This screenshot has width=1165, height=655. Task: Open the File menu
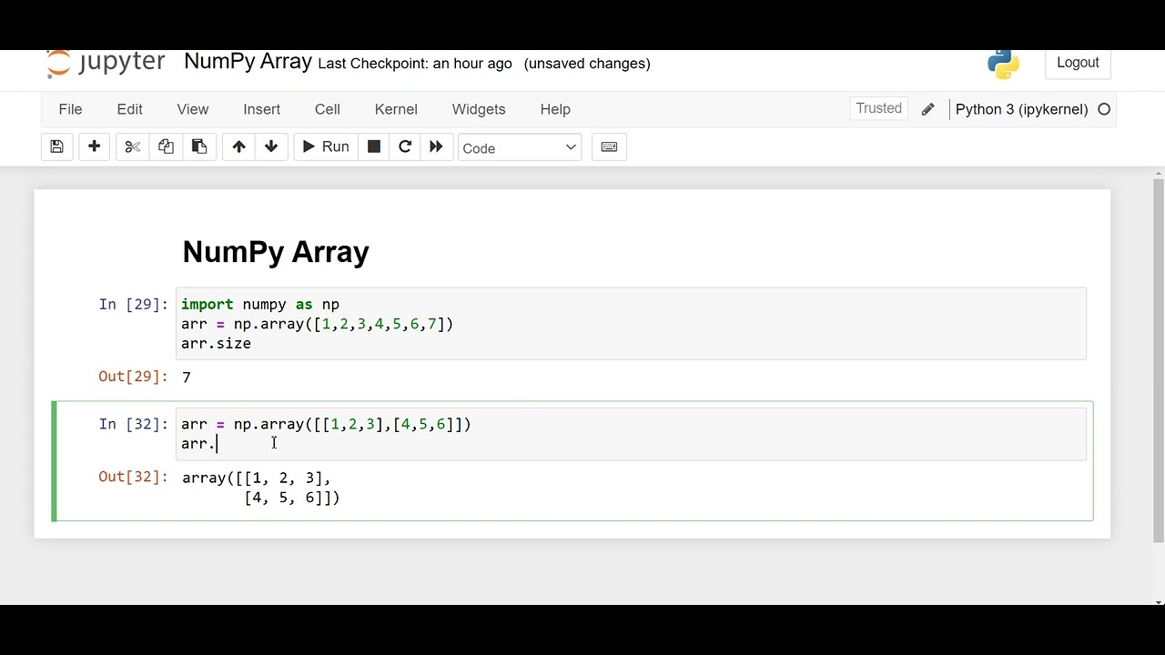[x=70, y=109]
